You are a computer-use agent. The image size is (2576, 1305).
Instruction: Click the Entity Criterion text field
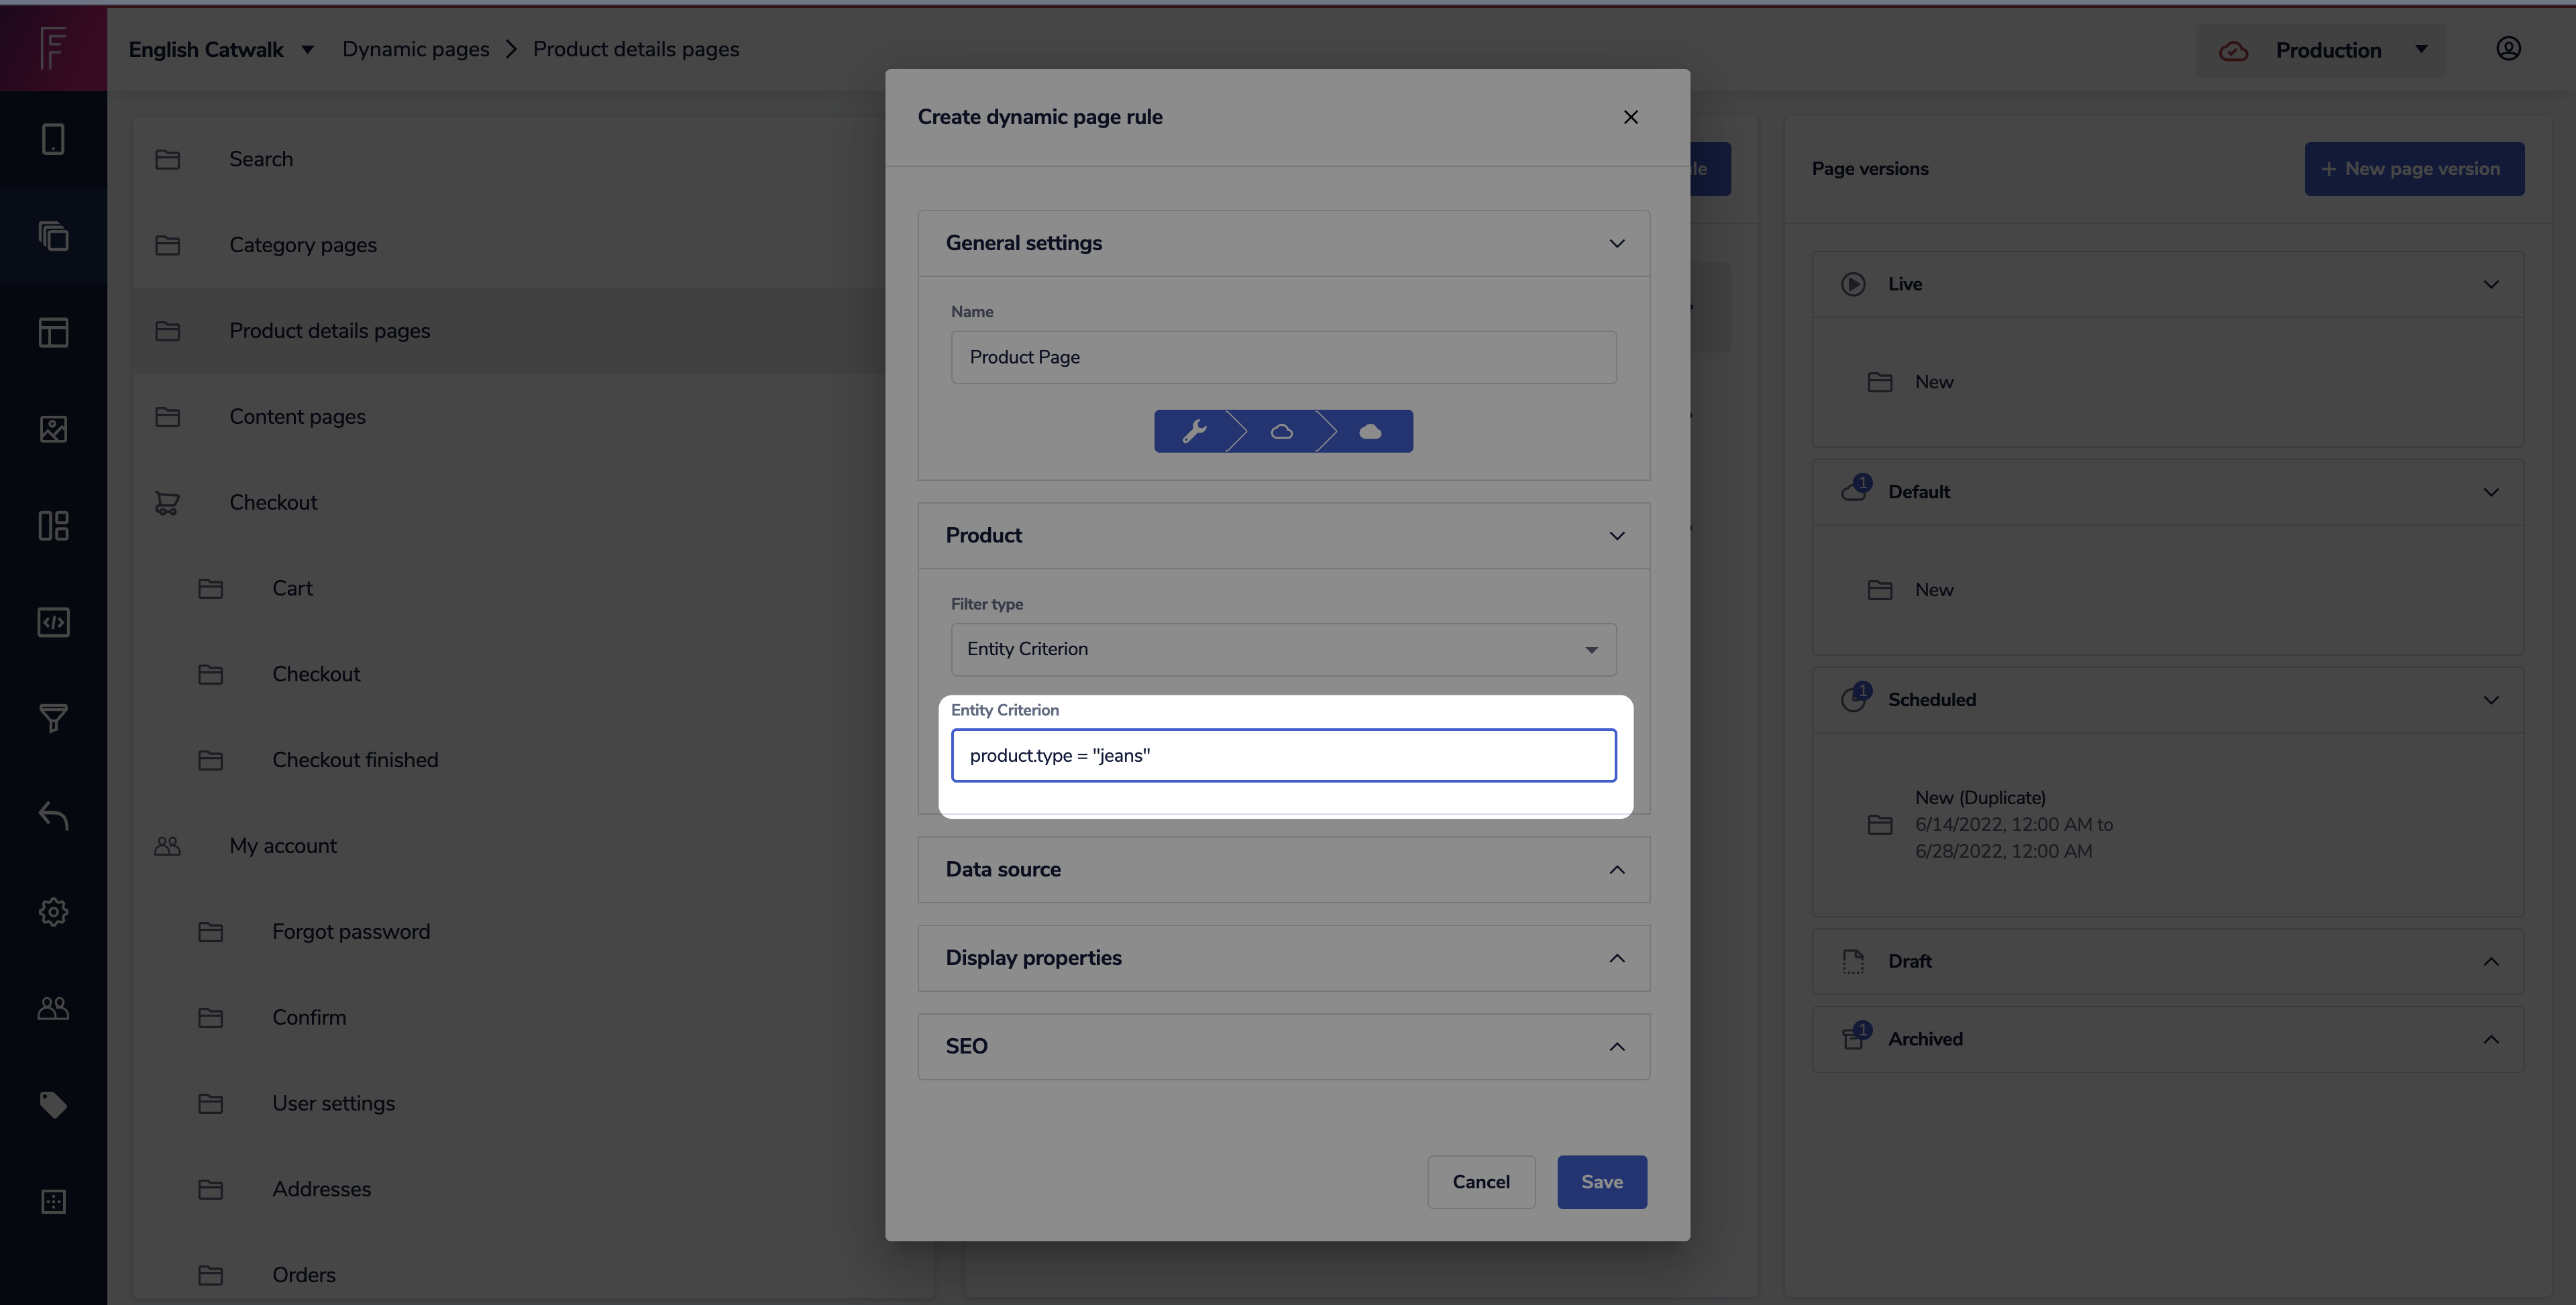(x=1282, y=755)
